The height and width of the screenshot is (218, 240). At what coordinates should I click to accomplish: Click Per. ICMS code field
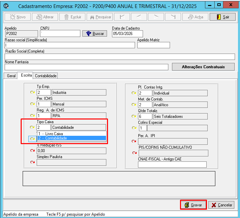click(x=44, y=104)
